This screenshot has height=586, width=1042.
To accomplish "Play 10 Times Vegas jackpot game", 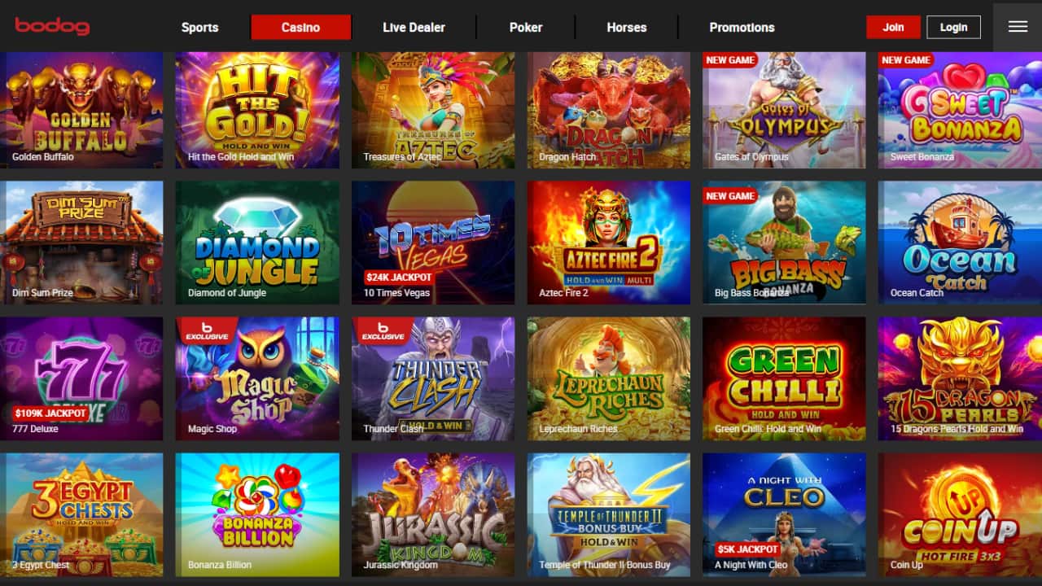I will coord(433,243).
